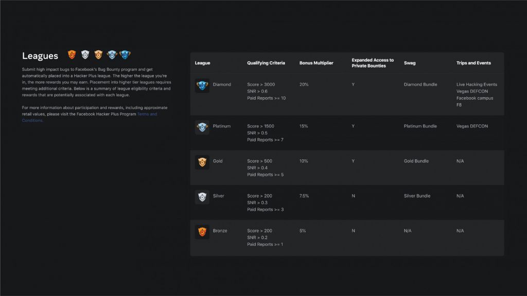This screenshot has height=296, width=527.
Task: Select the Gold badge in the Gold table row
Action: tap(202, 162)
